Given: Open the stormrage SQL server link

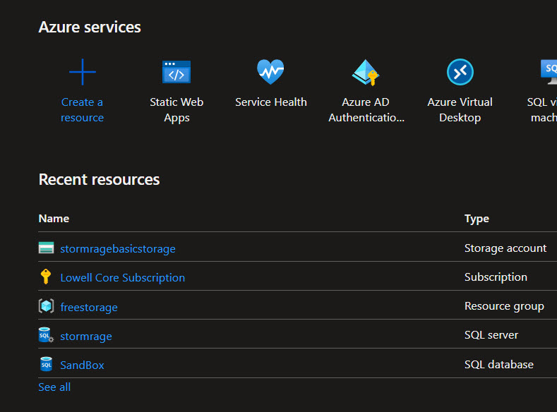Looking at the screenshot, I should [86, 336].
